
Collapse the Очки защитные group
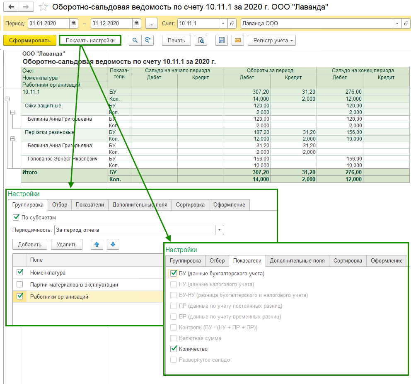[x=12, y=112]
